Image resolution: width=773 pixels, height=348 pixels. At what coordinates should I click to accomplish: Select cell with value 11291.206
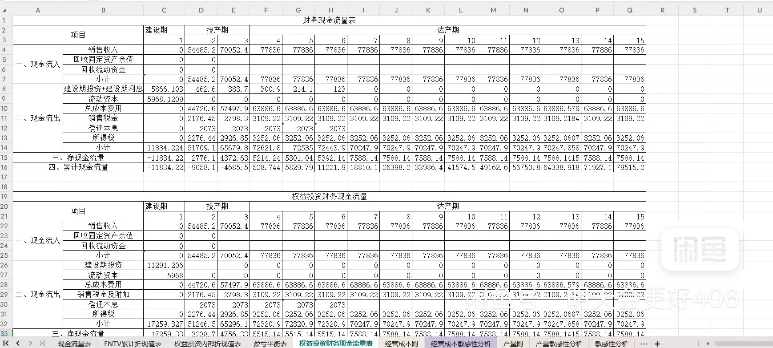tap(164, 265)
